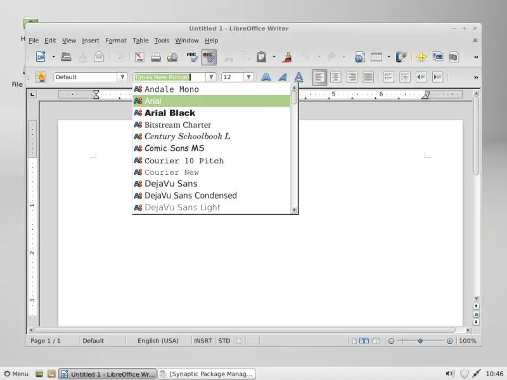The image size is (507, 380).
Task: Show more Standard toolbar buttons
Action: pyautogui.click(x=476, y=57)
